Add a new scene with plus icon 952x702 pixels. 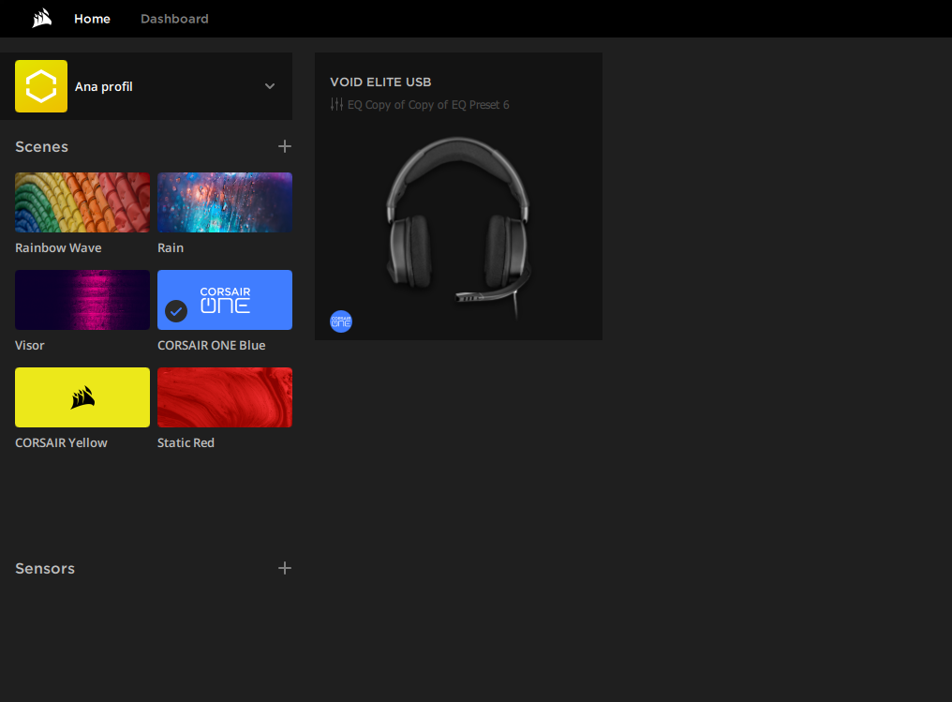tap(285, 146)
